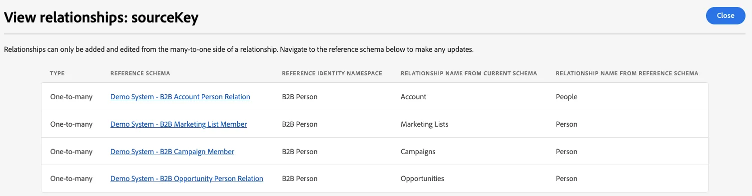Select the Campaigns relationship name cell

(418, 152)
